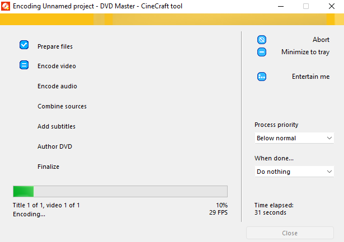Screen dimensions: 344x242
Task: Select the Encode audio step
Action: (57, 86)
